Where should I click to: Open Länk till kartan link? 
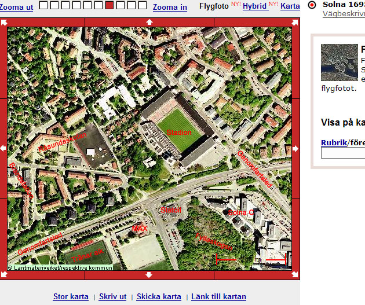coord(218,297)
